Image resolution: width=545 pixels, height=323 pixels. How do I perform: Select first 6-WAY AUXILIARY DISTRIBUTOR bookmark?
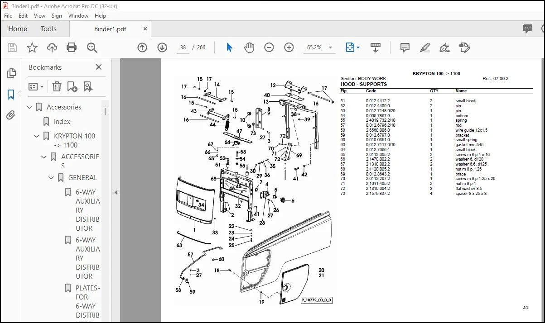point(87,210)
